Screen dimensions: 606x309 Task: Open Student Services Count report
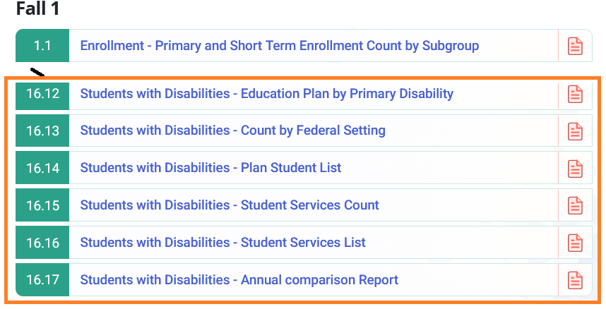230,205
